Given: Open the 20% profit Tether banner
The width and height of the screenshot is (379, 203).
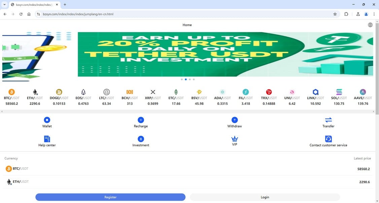Looking at the screenshot, I should pyautogui.click(x=225, y=54).
